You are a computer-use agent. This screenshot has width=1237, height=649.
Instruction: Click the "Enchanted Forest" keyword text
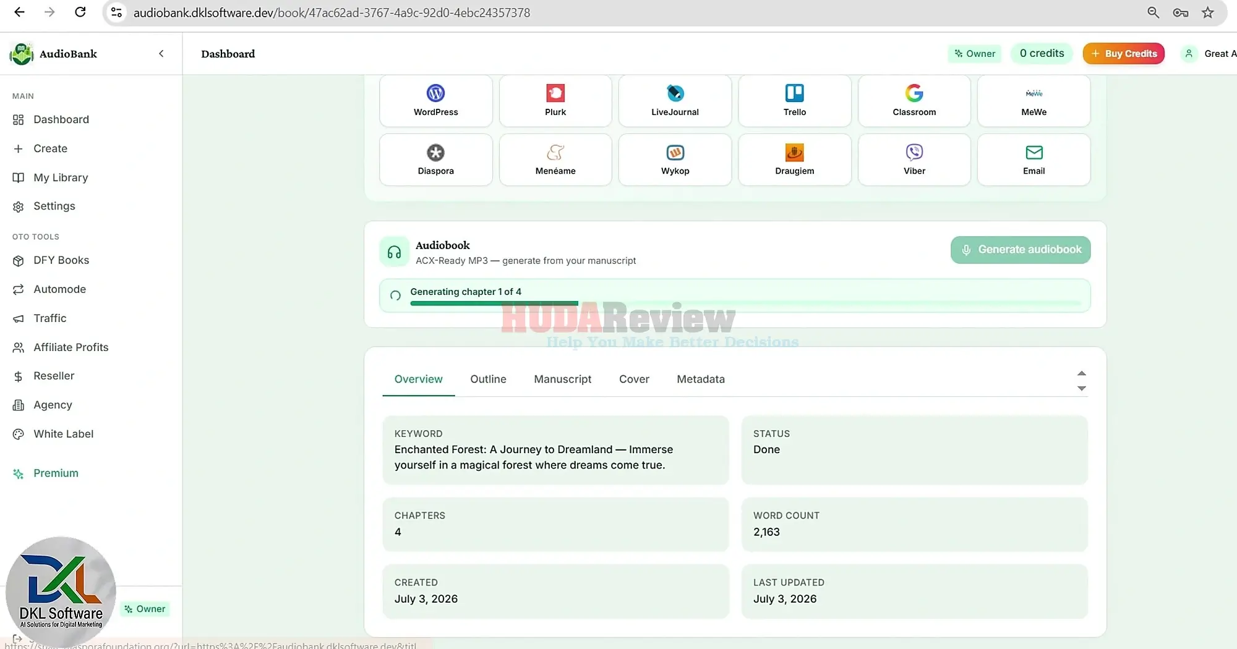534,457
